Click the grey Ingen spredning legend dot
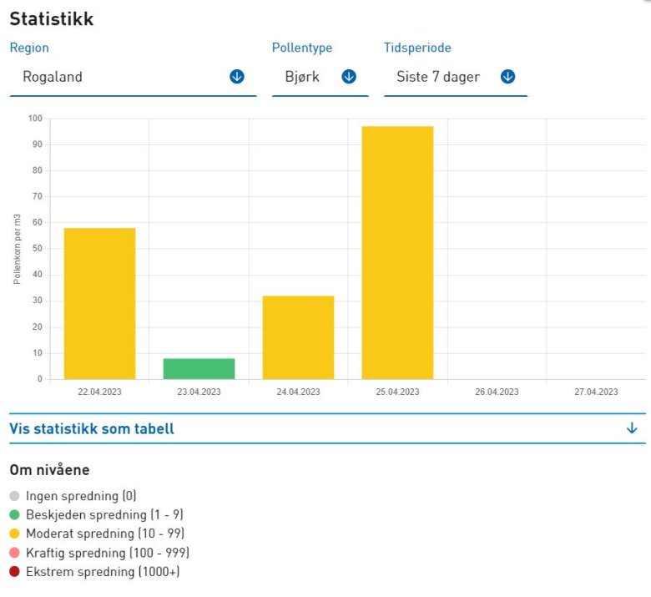This screenshot has height=597, width=651. point(15,496)
